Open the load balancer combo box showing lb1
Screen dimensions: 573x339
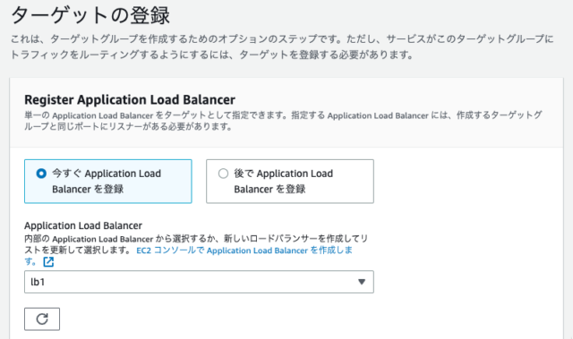tap(199, 282)
